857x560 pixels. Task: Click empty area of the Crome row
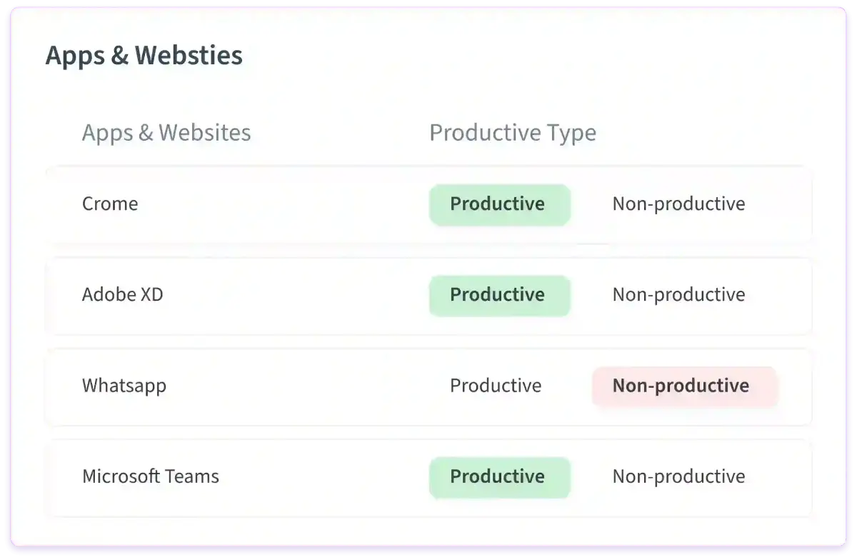point(286,204)
